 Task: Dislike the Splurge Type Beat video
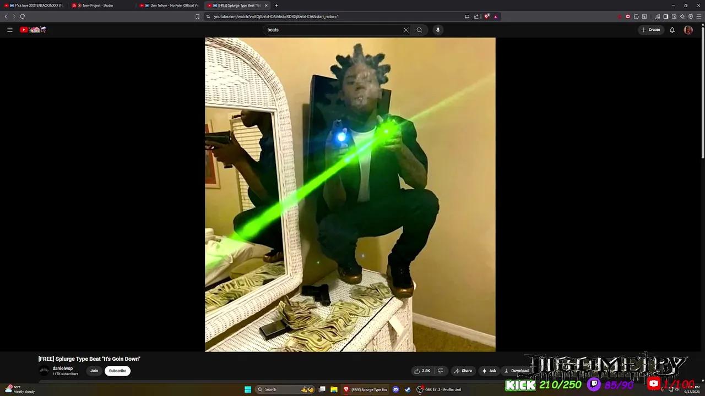(x=440, y=371)
